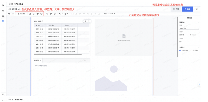
Task: Click the collapse icon at sidebar bottom
Action: click(3, 94)
